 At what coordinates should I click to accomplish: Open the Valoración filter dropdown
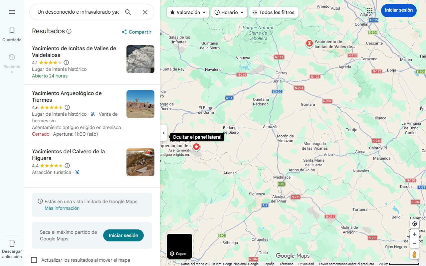[x=187, y=12]
